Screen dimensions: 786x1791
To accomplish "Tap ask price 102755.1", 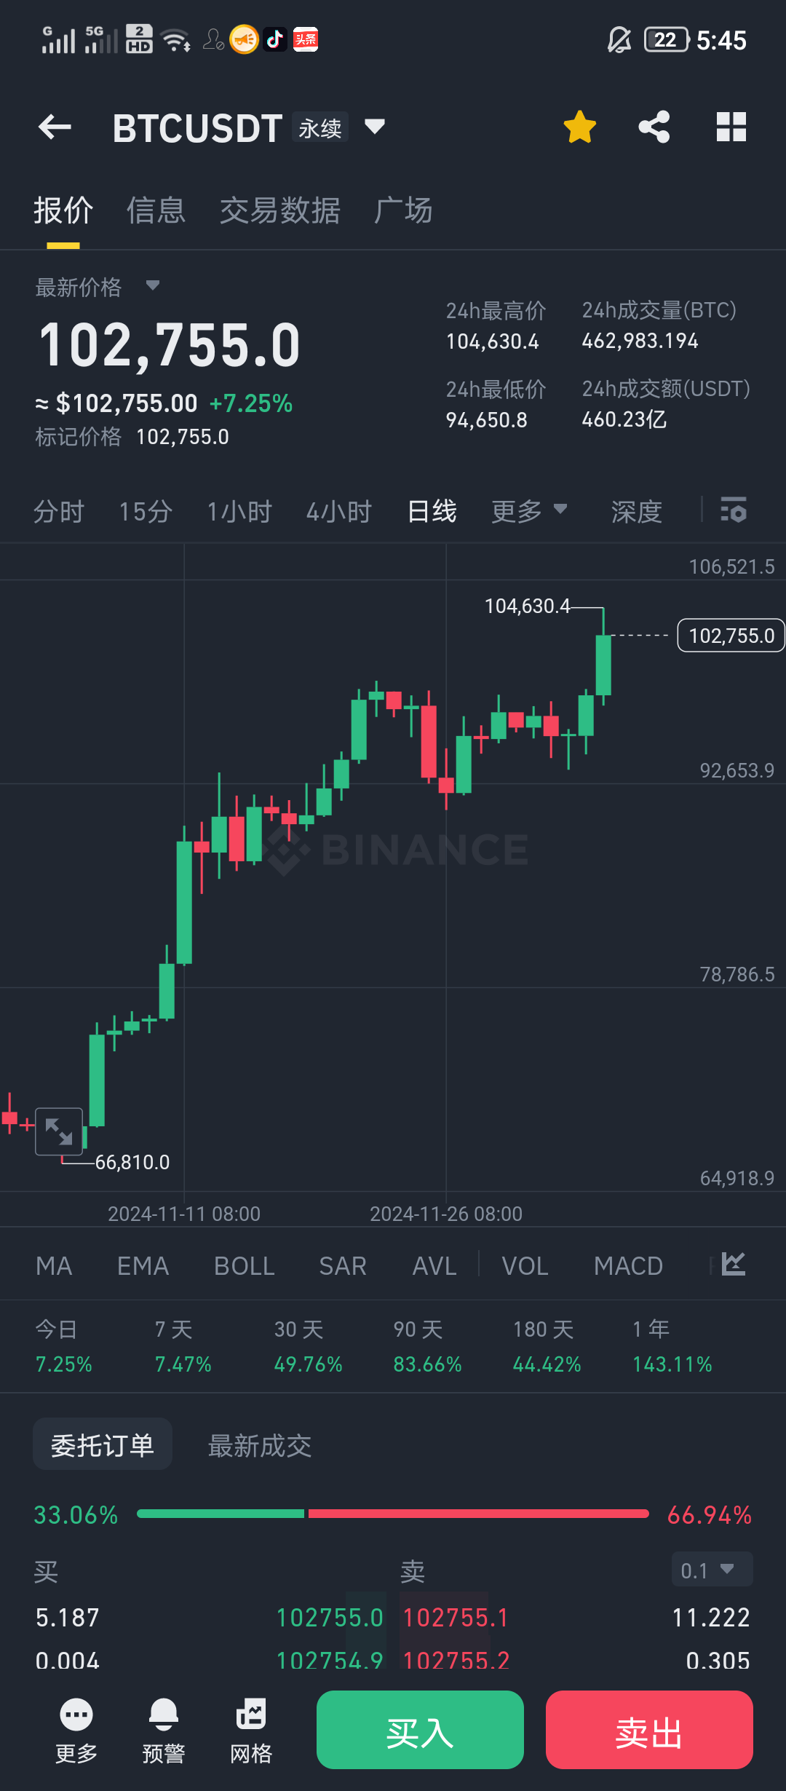I will coord(456,1618).
